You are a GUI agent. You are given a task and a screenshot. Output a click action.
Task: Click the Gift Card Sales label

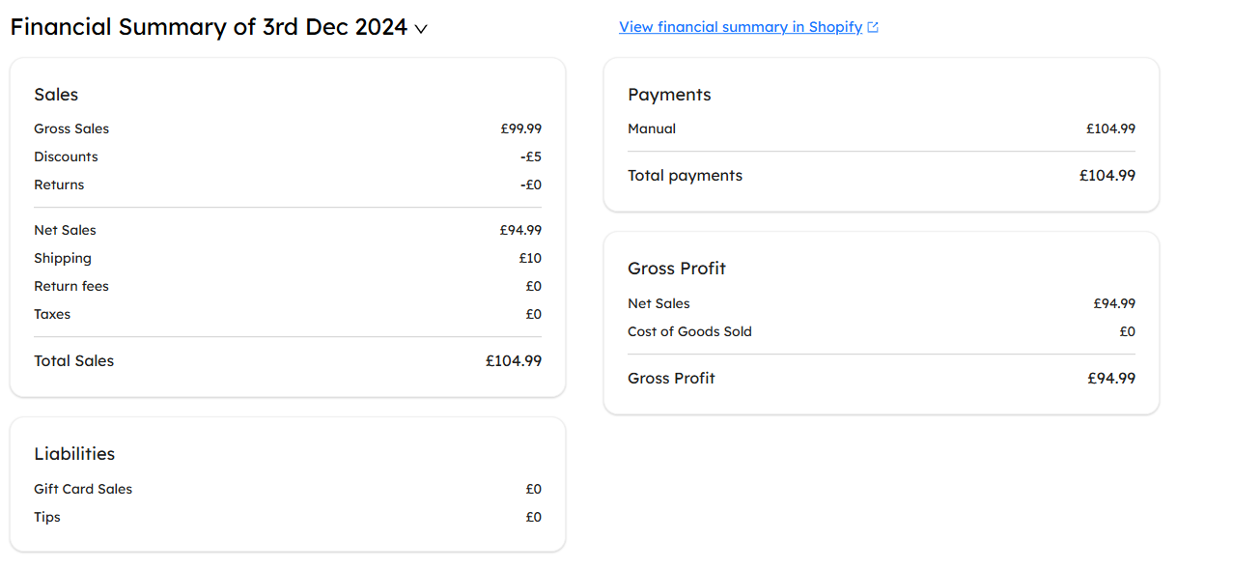pyautogui.click(x=83, y=489)
